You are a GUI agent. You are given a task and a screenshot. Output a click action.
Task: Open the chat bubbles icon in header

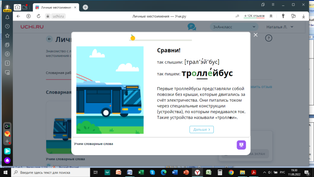coord(192,27)
